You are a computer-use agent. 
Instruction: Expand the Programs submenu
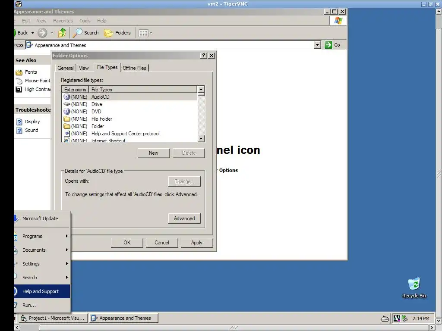pos(42,236)
